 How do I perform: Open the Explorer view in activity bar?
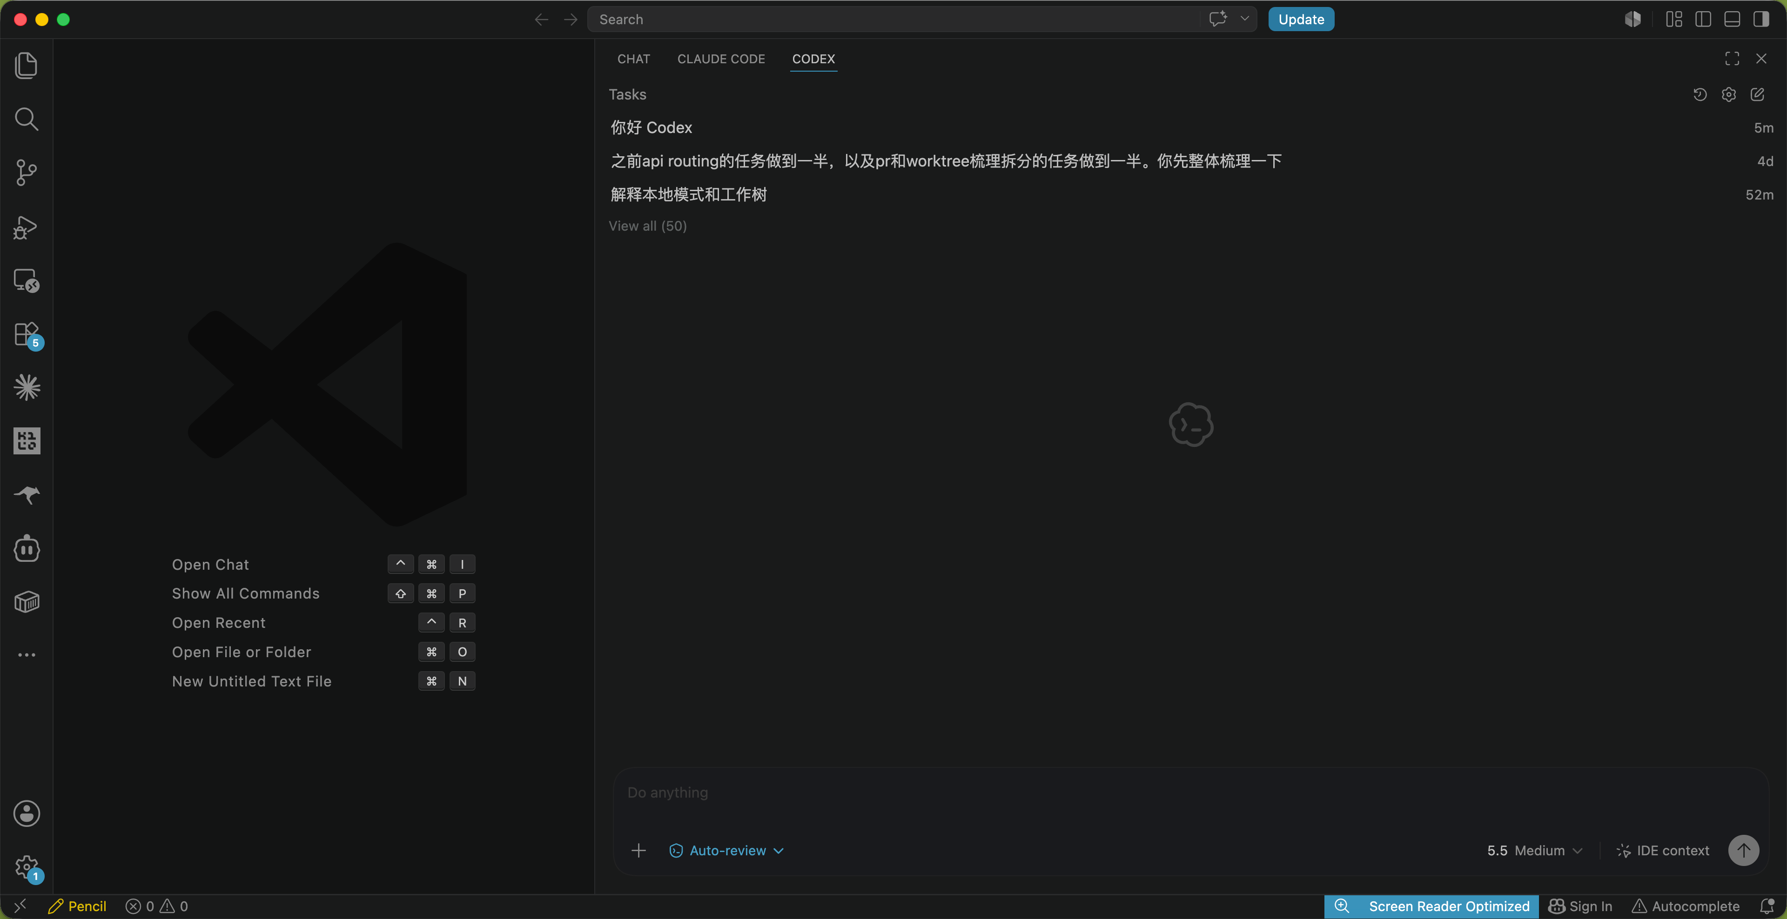coord(27,65)
